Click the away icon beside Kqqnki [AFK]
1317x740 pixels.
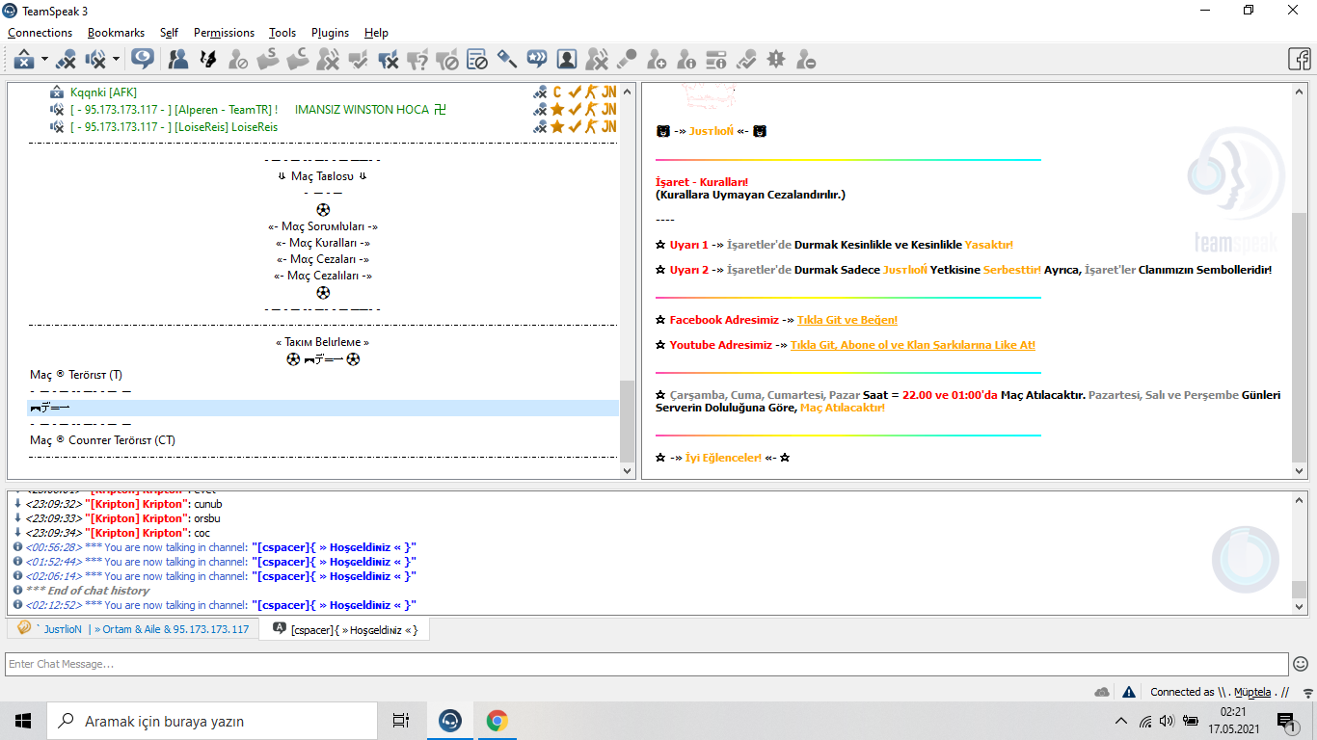coord(57,92)
